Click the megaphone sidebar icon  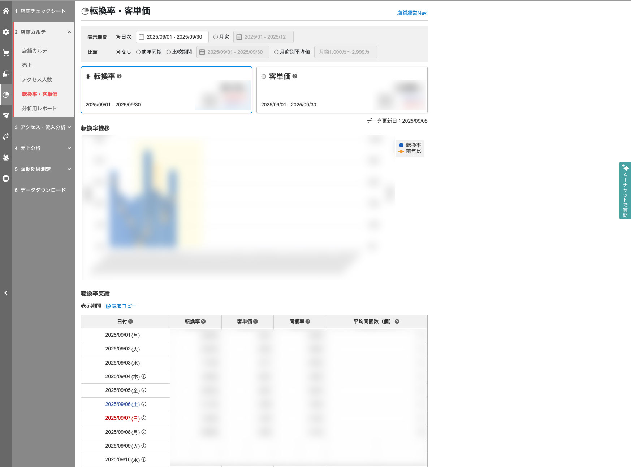coord(6,136)
